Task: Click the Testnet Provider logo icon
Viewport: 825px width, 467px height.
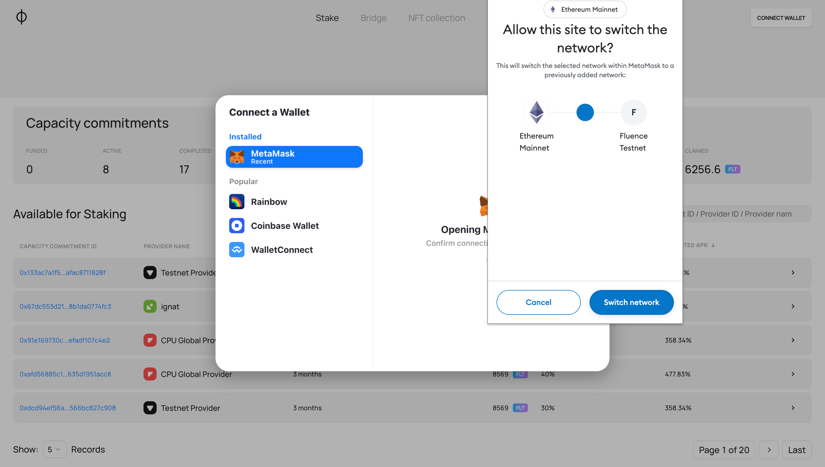Action: tap(150, 272)
